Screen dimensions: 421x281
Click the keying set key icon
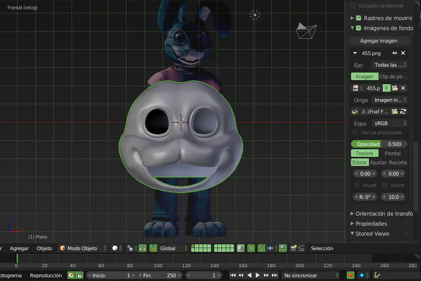coord(377,275)
